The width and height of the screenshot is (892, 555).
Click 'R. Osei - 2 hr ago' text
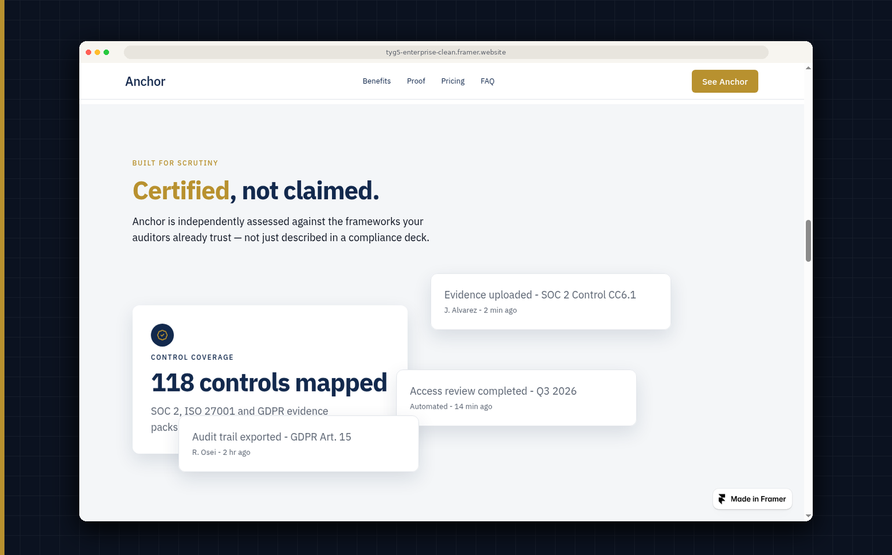pyautogui.click(x=221, y=452)
